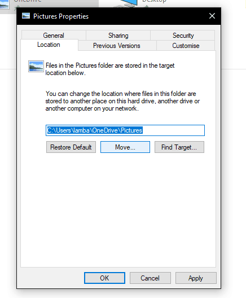Image resolution: width=246 pixels, height=298 pixels.
Task: Click the Cancel button
Action: (150, 278)
